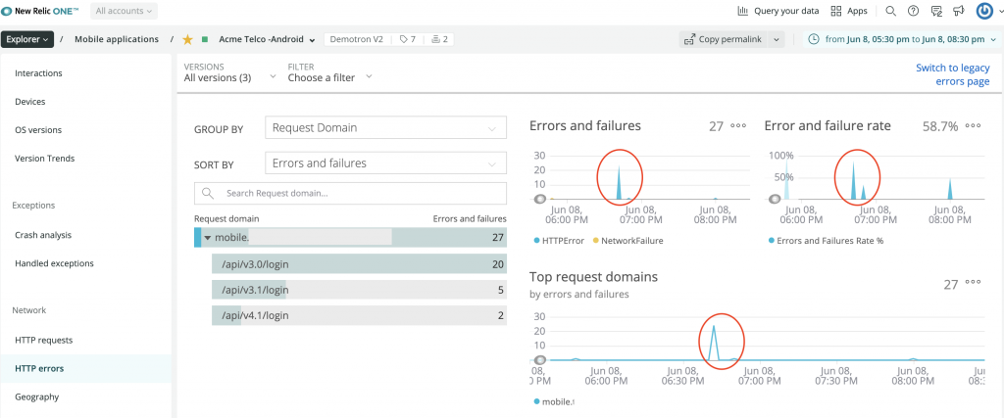
Task: Click the New Relic ONE logo
Action: point(40,11)
